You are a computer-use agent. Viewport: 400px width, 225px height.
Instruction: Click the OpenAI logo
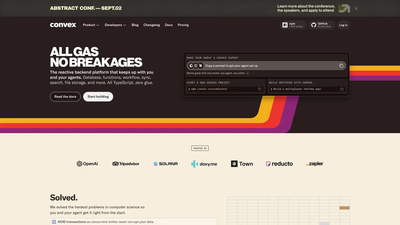(x=87, y=164)
